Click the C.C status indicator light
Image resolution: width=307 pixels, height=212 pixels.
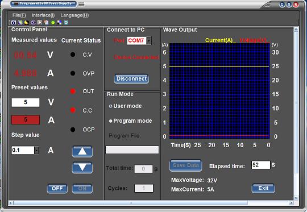(x=73, y=110)
